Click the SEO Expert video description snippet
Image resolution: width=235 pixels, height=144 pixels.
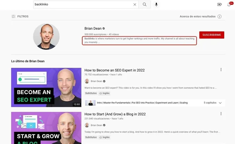click(150, 88)
